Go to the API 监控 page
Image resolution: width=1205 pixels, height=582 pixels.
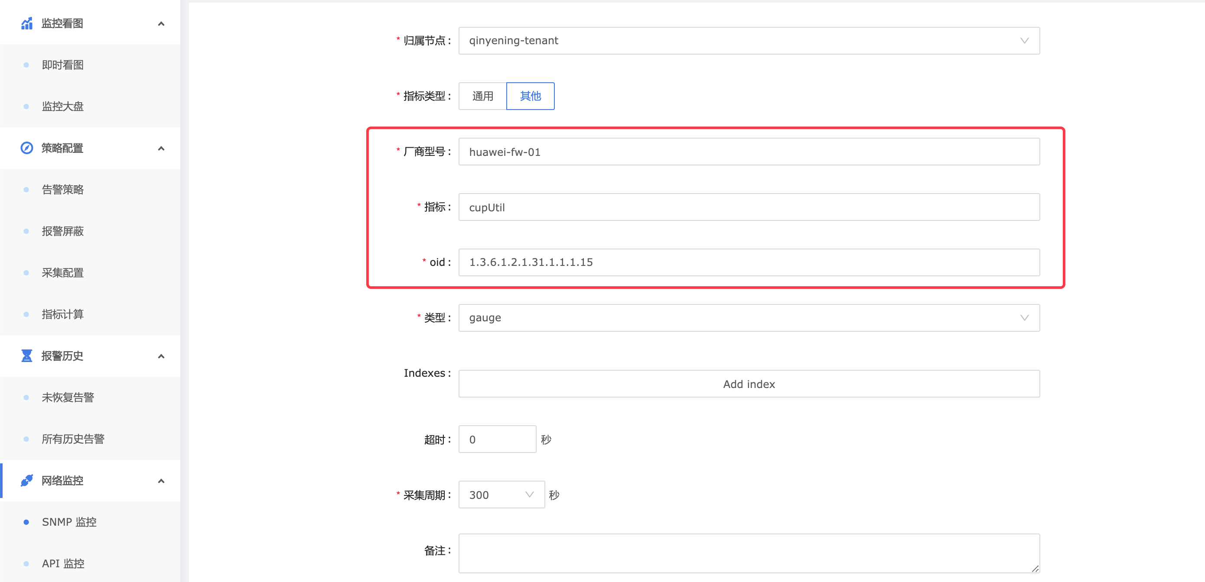pyautogui.click(x=63, y=563)
